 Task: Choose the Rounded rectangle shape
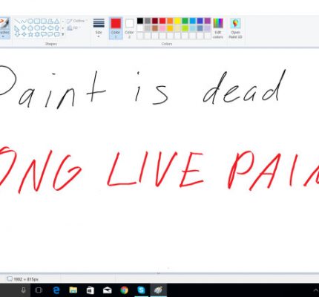[x=44, y=22]
